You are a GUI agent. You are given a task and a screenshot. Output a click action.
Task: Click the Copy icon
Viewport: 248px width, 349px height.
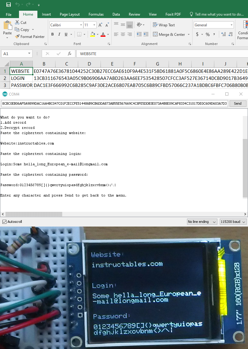click(17, 29)
